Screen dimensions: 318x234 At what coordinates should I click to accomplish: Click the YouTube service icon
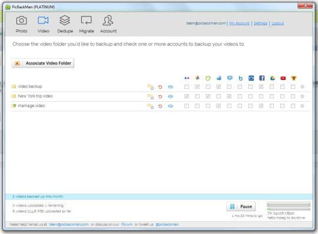coord(283,78)
